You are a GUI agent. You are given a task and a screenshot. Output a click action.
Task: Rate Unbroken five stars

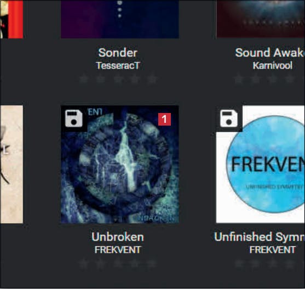152,263
